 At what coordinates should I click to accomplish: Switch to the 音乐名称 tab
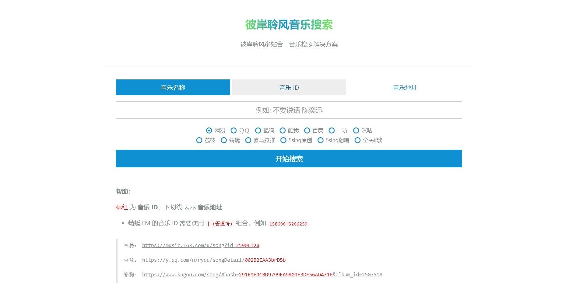click(173, 87)
